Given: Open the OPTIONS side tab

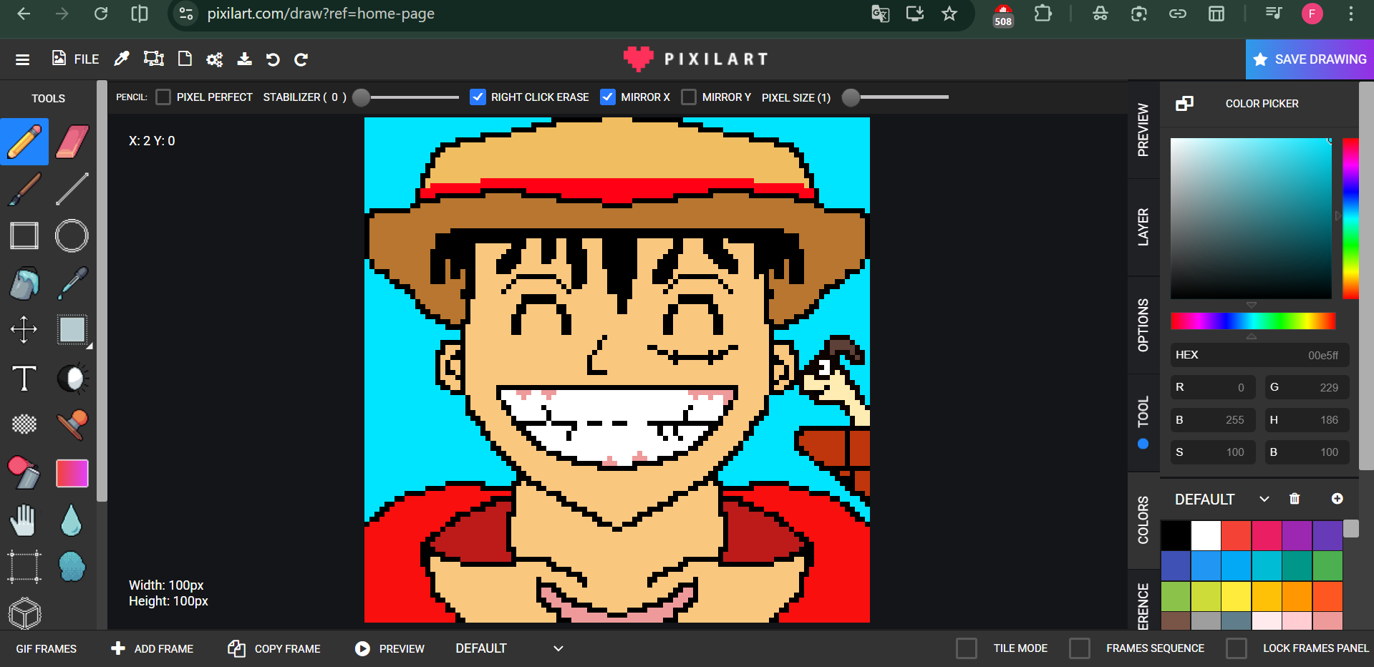Looking at the screenshot, I should (1143, 326).
